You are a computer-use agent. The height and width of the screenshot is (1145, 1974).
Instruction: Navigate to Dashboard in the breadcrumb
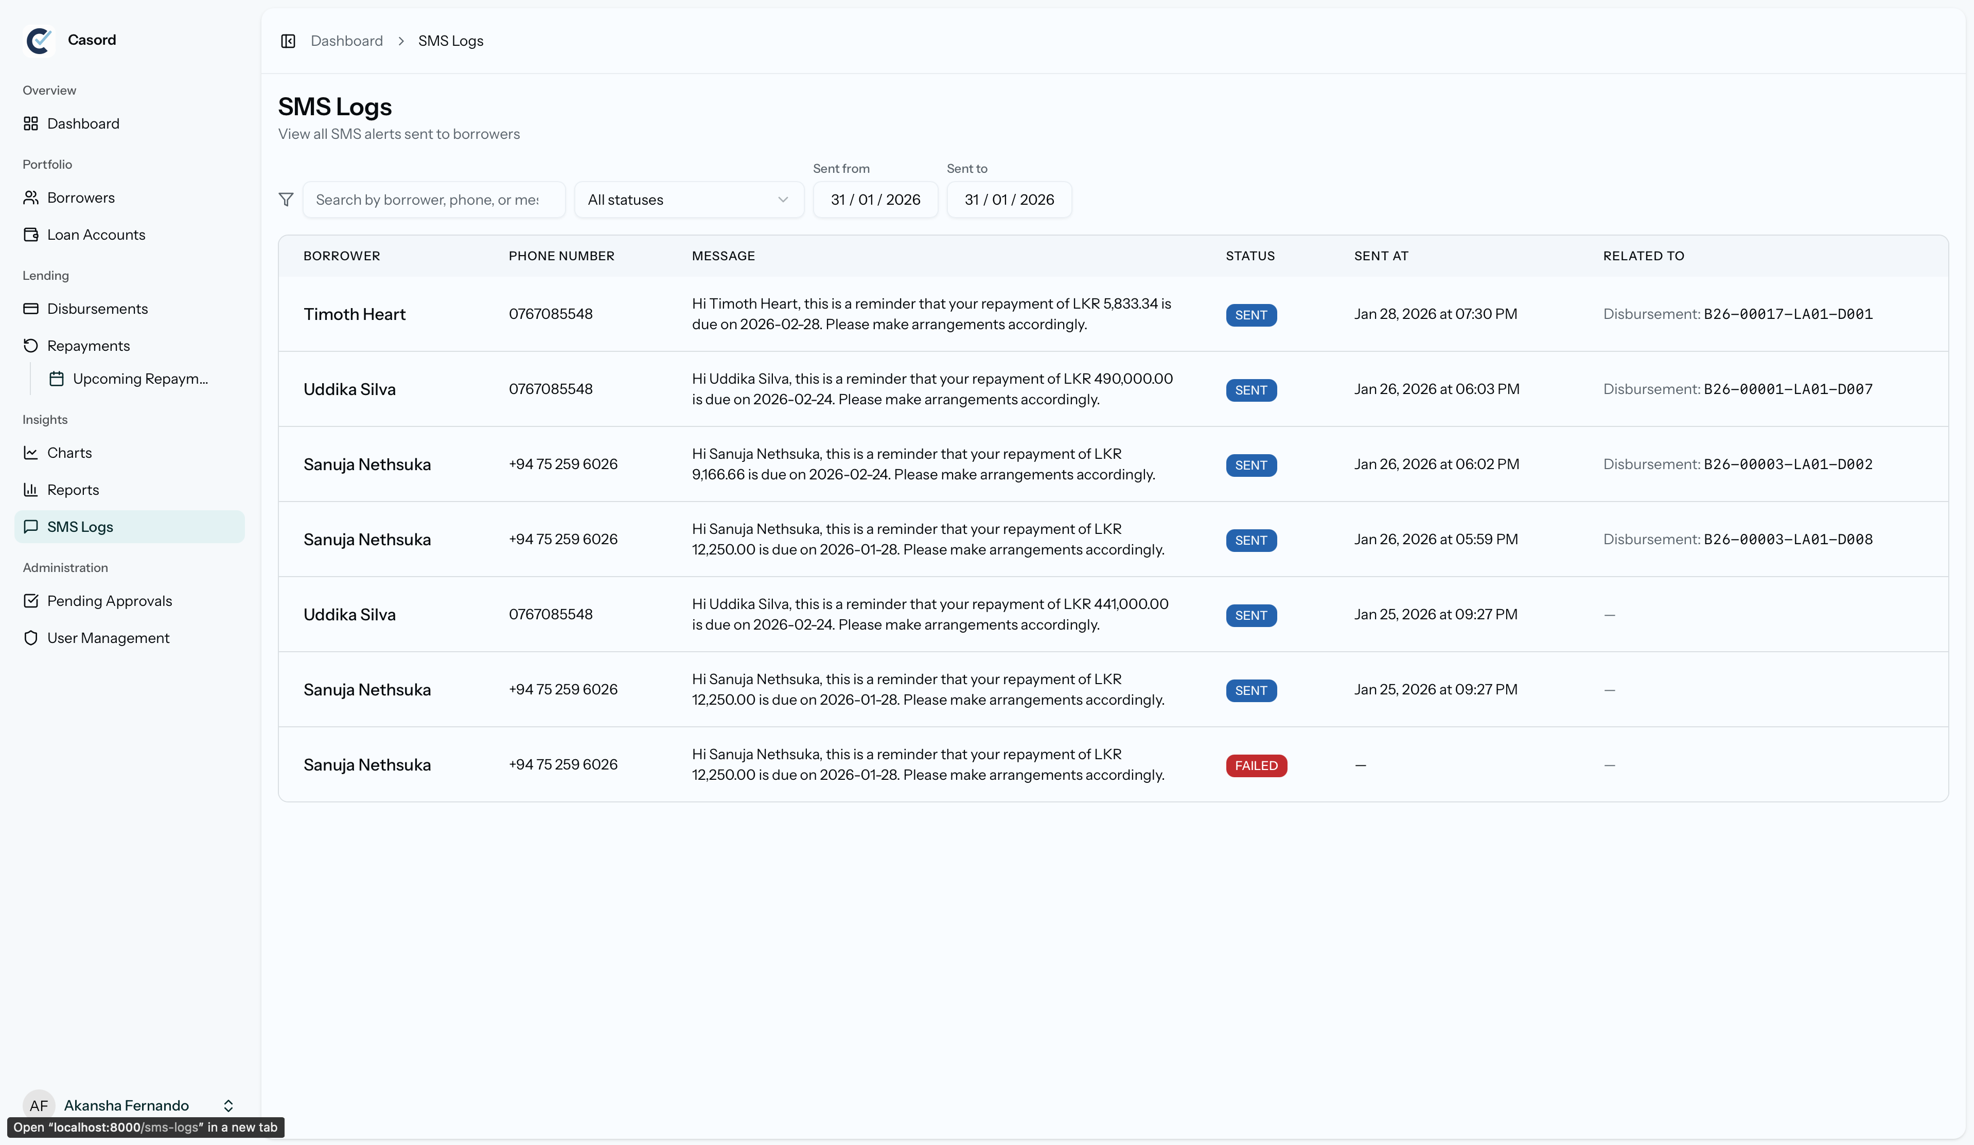[x=347, y=40]
